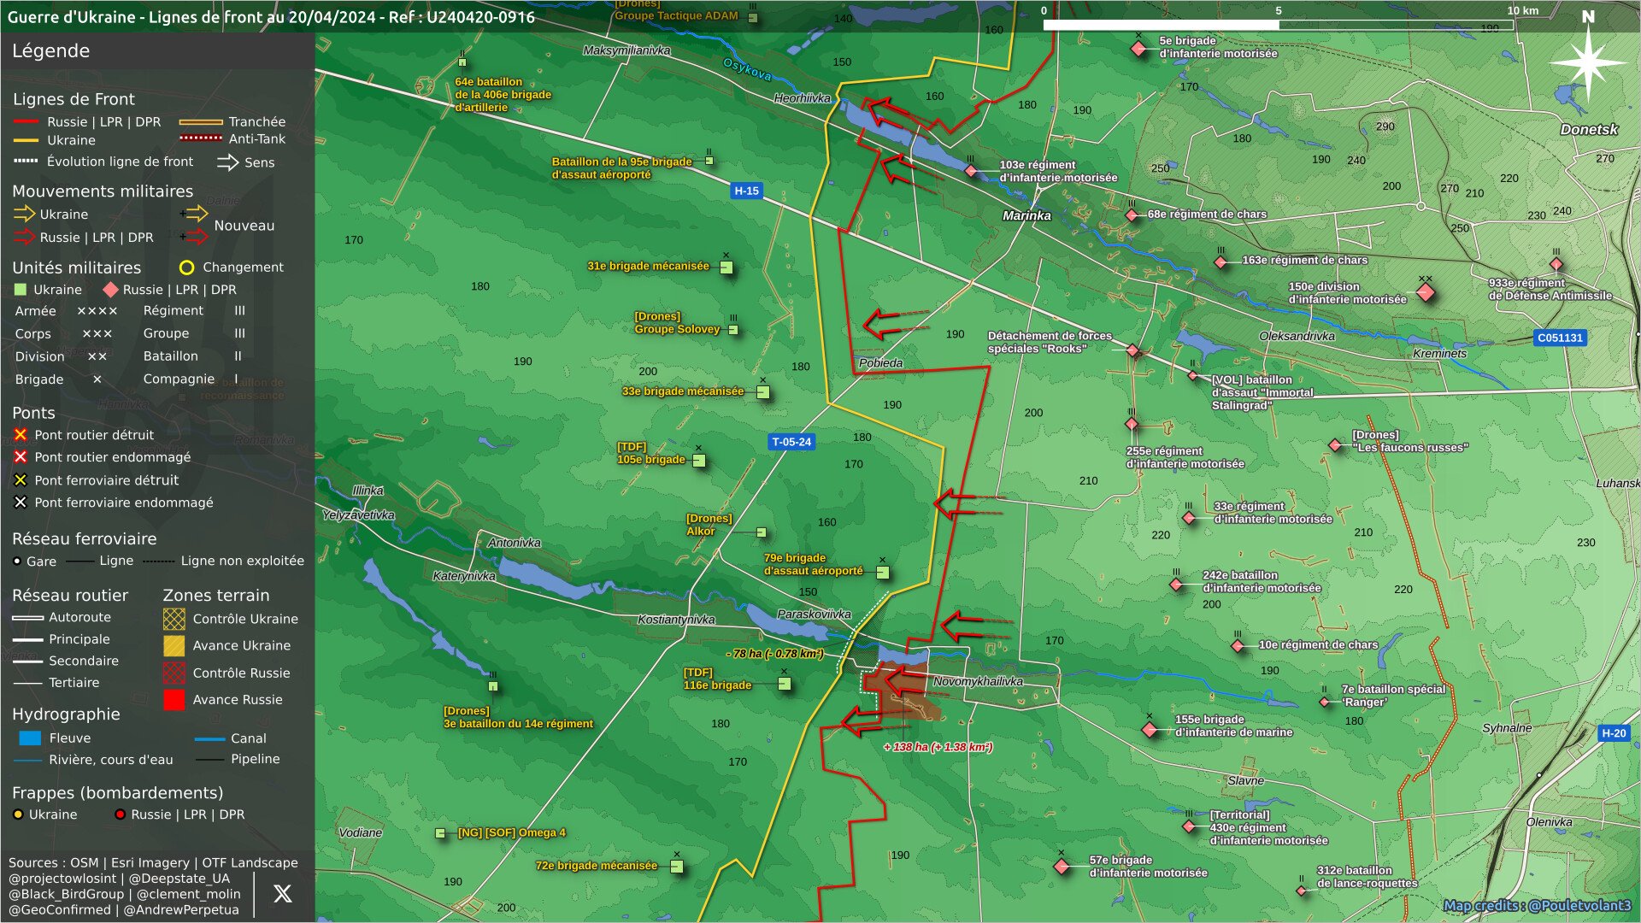Screen dimensions: 1641x923
Task: Click the Pobieda village label
Action: (880, 363)
